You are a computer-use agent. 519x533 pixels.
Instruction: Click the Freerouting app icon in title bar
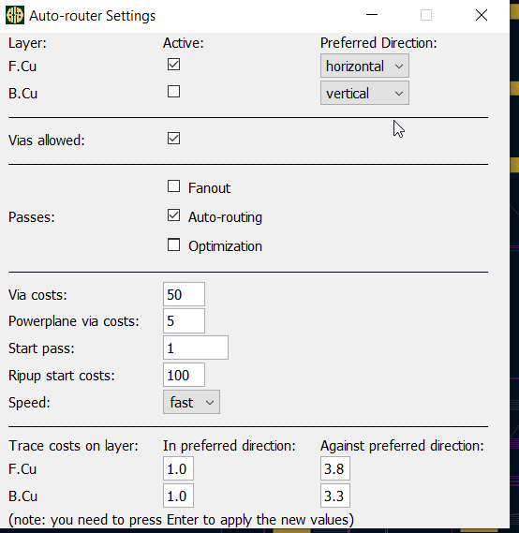tap(15, 15)
